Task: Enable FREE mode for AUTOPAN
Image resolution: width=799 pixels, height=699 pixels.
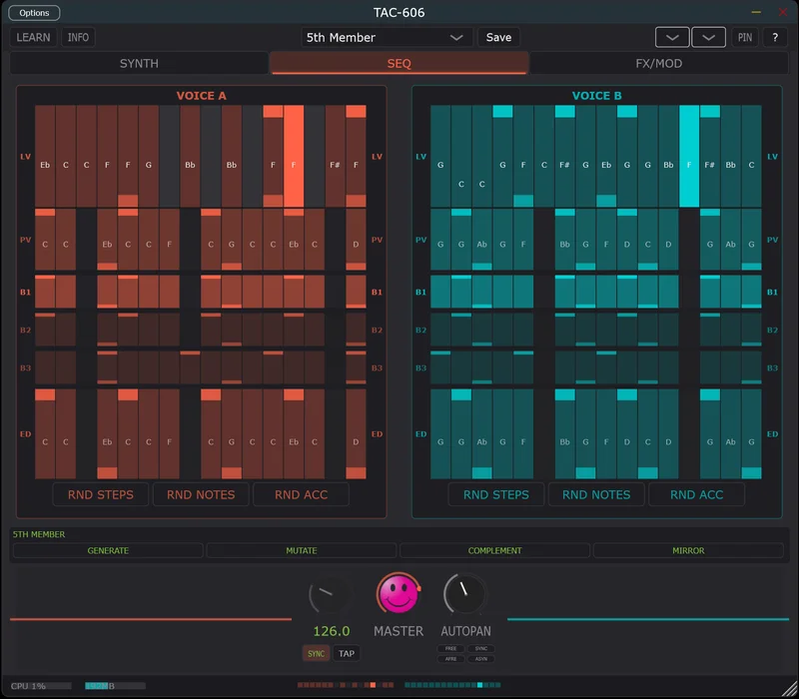Action: [x=449, y=648]
